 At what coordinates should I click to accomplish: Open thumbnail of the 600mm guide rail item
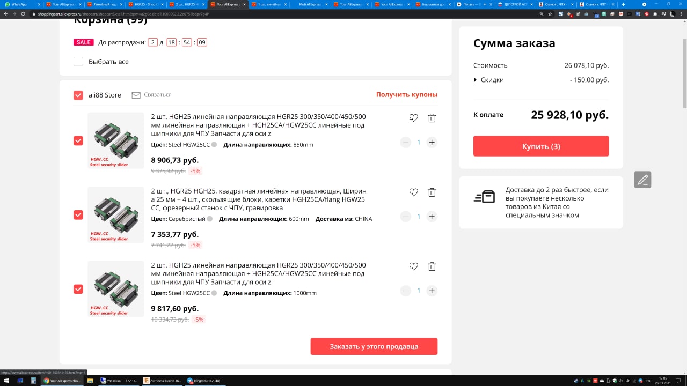tap(116, 214)
